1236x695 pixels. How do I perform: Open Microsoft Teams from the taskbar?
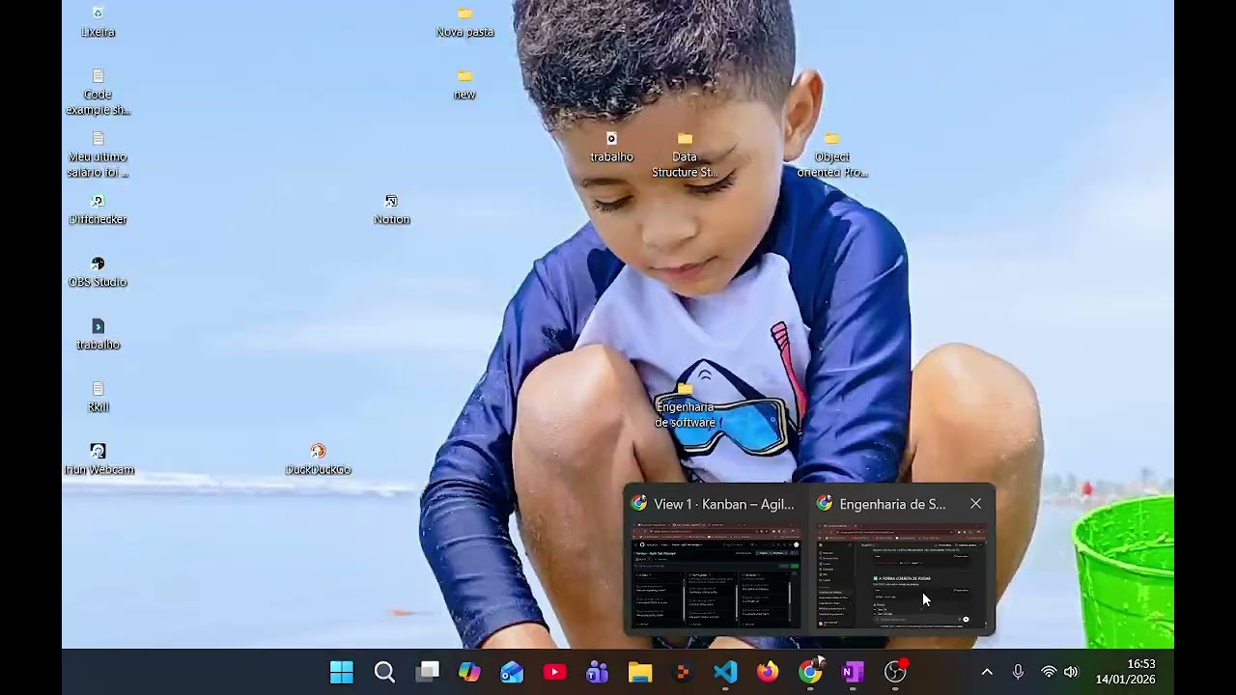[597, 673]
